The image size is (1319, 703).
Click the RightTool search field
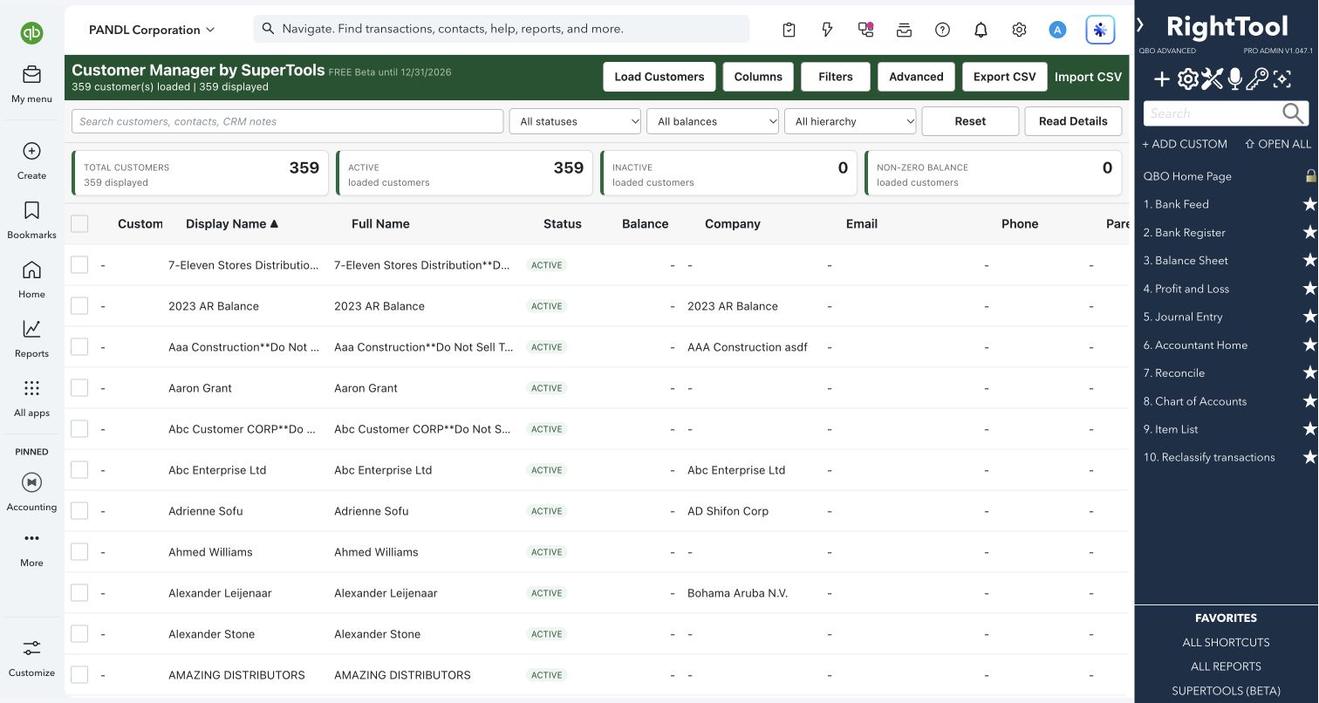1213,113
